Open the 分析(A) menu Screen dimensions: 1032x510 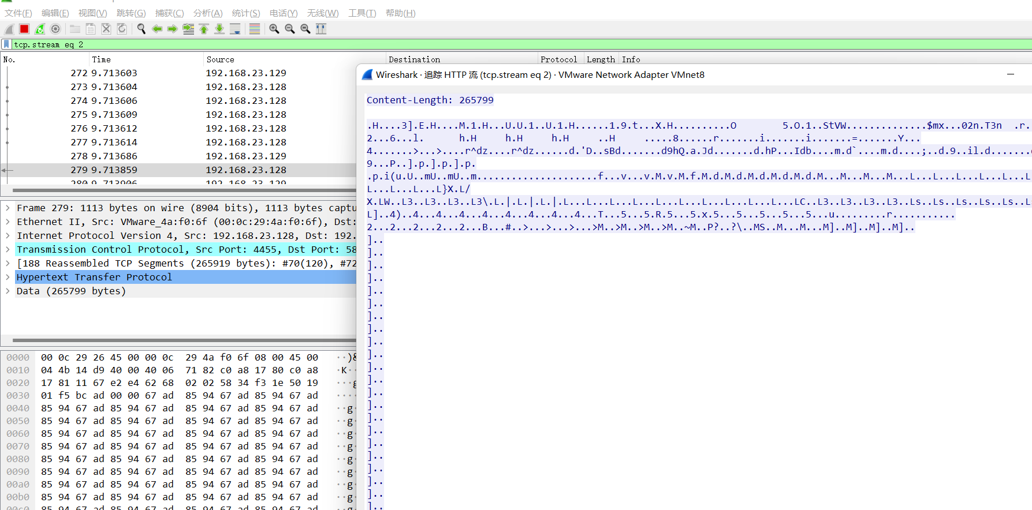click(208, 13)
